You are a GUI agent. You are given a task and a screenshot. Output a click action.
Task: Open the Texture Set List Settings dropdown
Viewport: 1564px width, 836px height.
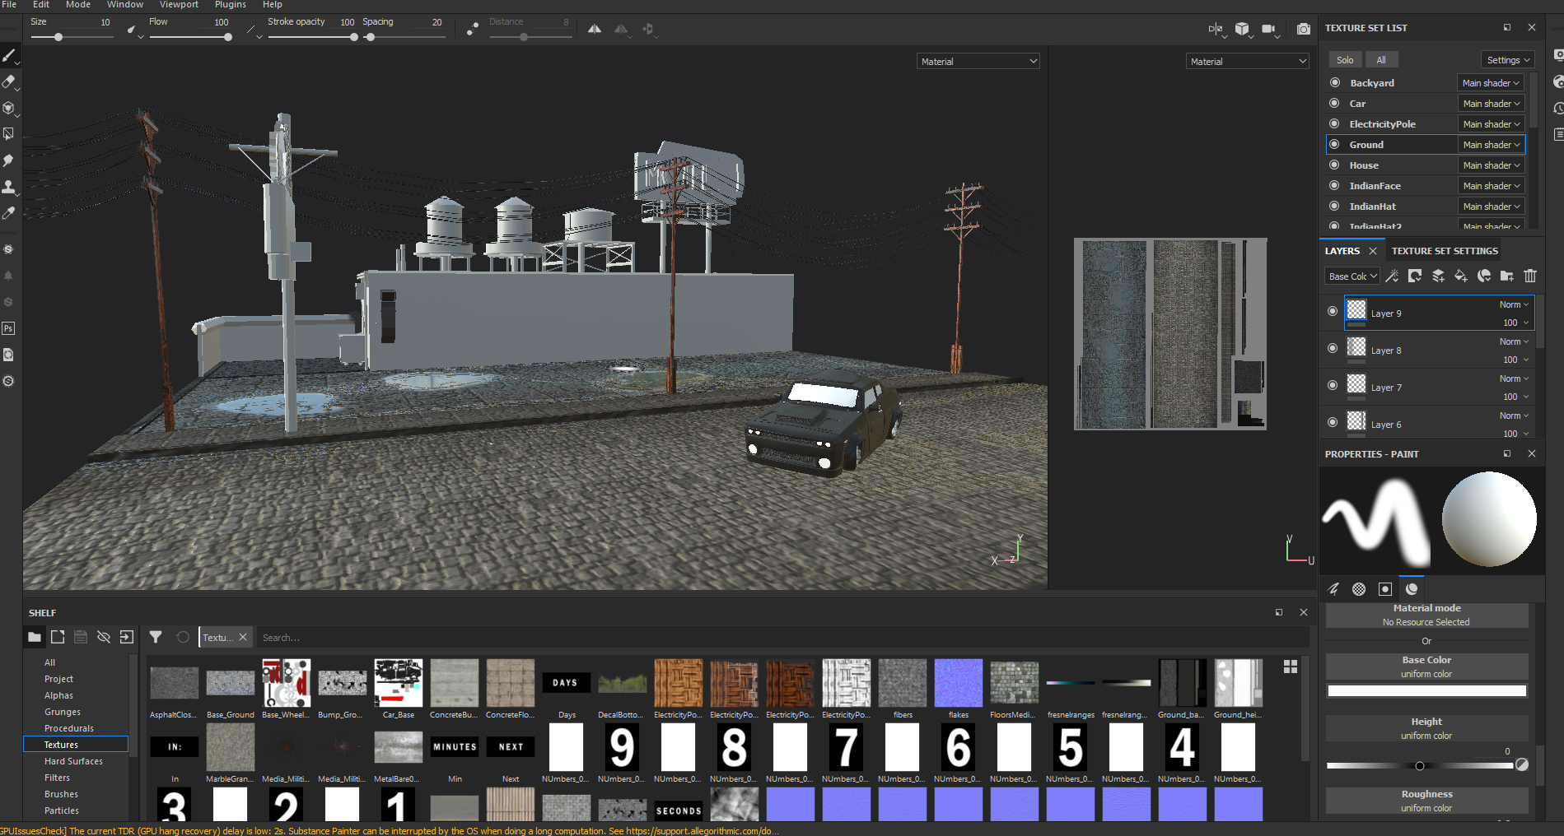[1508, 60]
